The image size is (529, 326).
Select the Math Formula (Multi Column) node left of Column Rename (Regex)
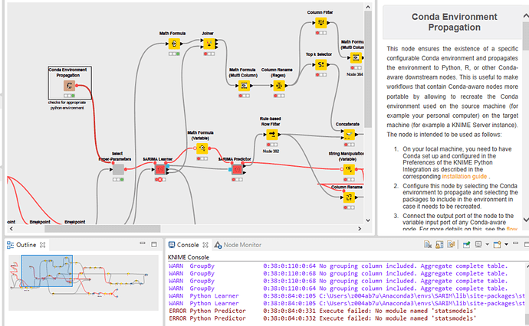point(244,86)
